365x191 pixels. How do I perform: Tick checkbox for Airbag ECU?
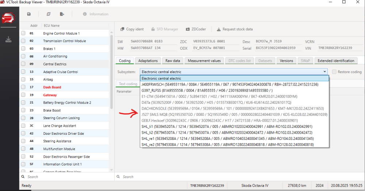(x=23, y=79)
